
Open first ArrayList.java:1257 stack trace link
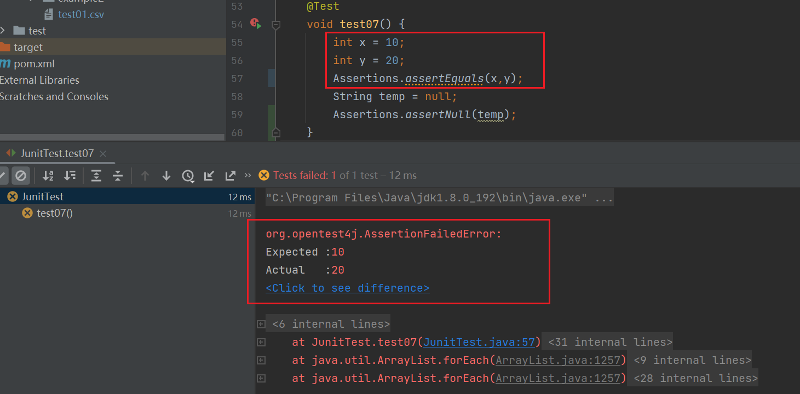tap(558, 360)
